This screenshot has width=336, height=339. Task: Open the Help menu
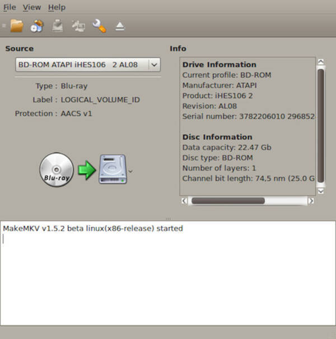click(x=57, y=7)
